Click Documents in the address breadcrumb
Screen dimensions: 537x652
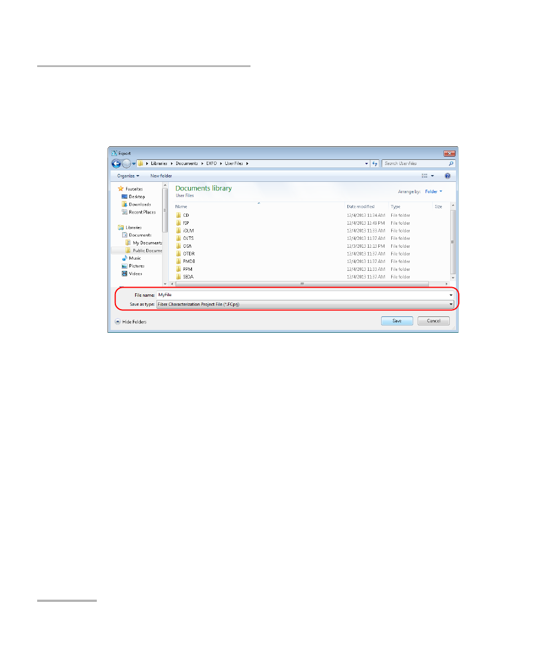point(187,164)
